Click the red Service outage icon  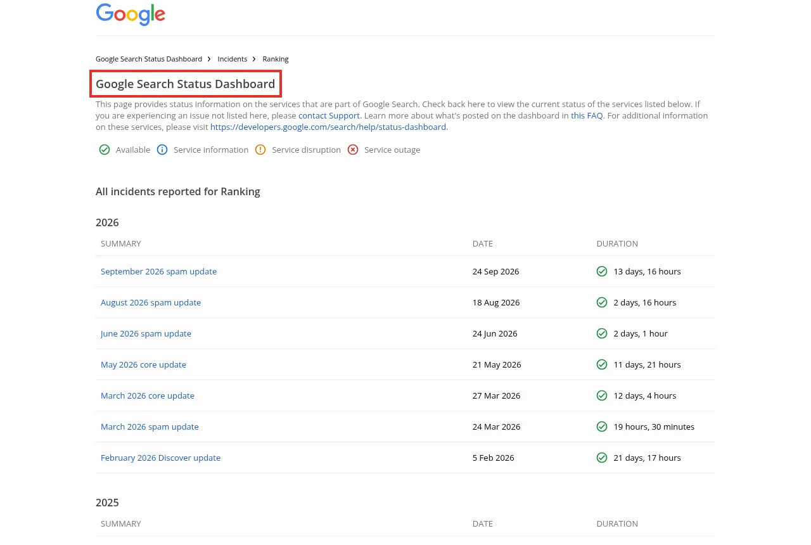click(353, 150)
